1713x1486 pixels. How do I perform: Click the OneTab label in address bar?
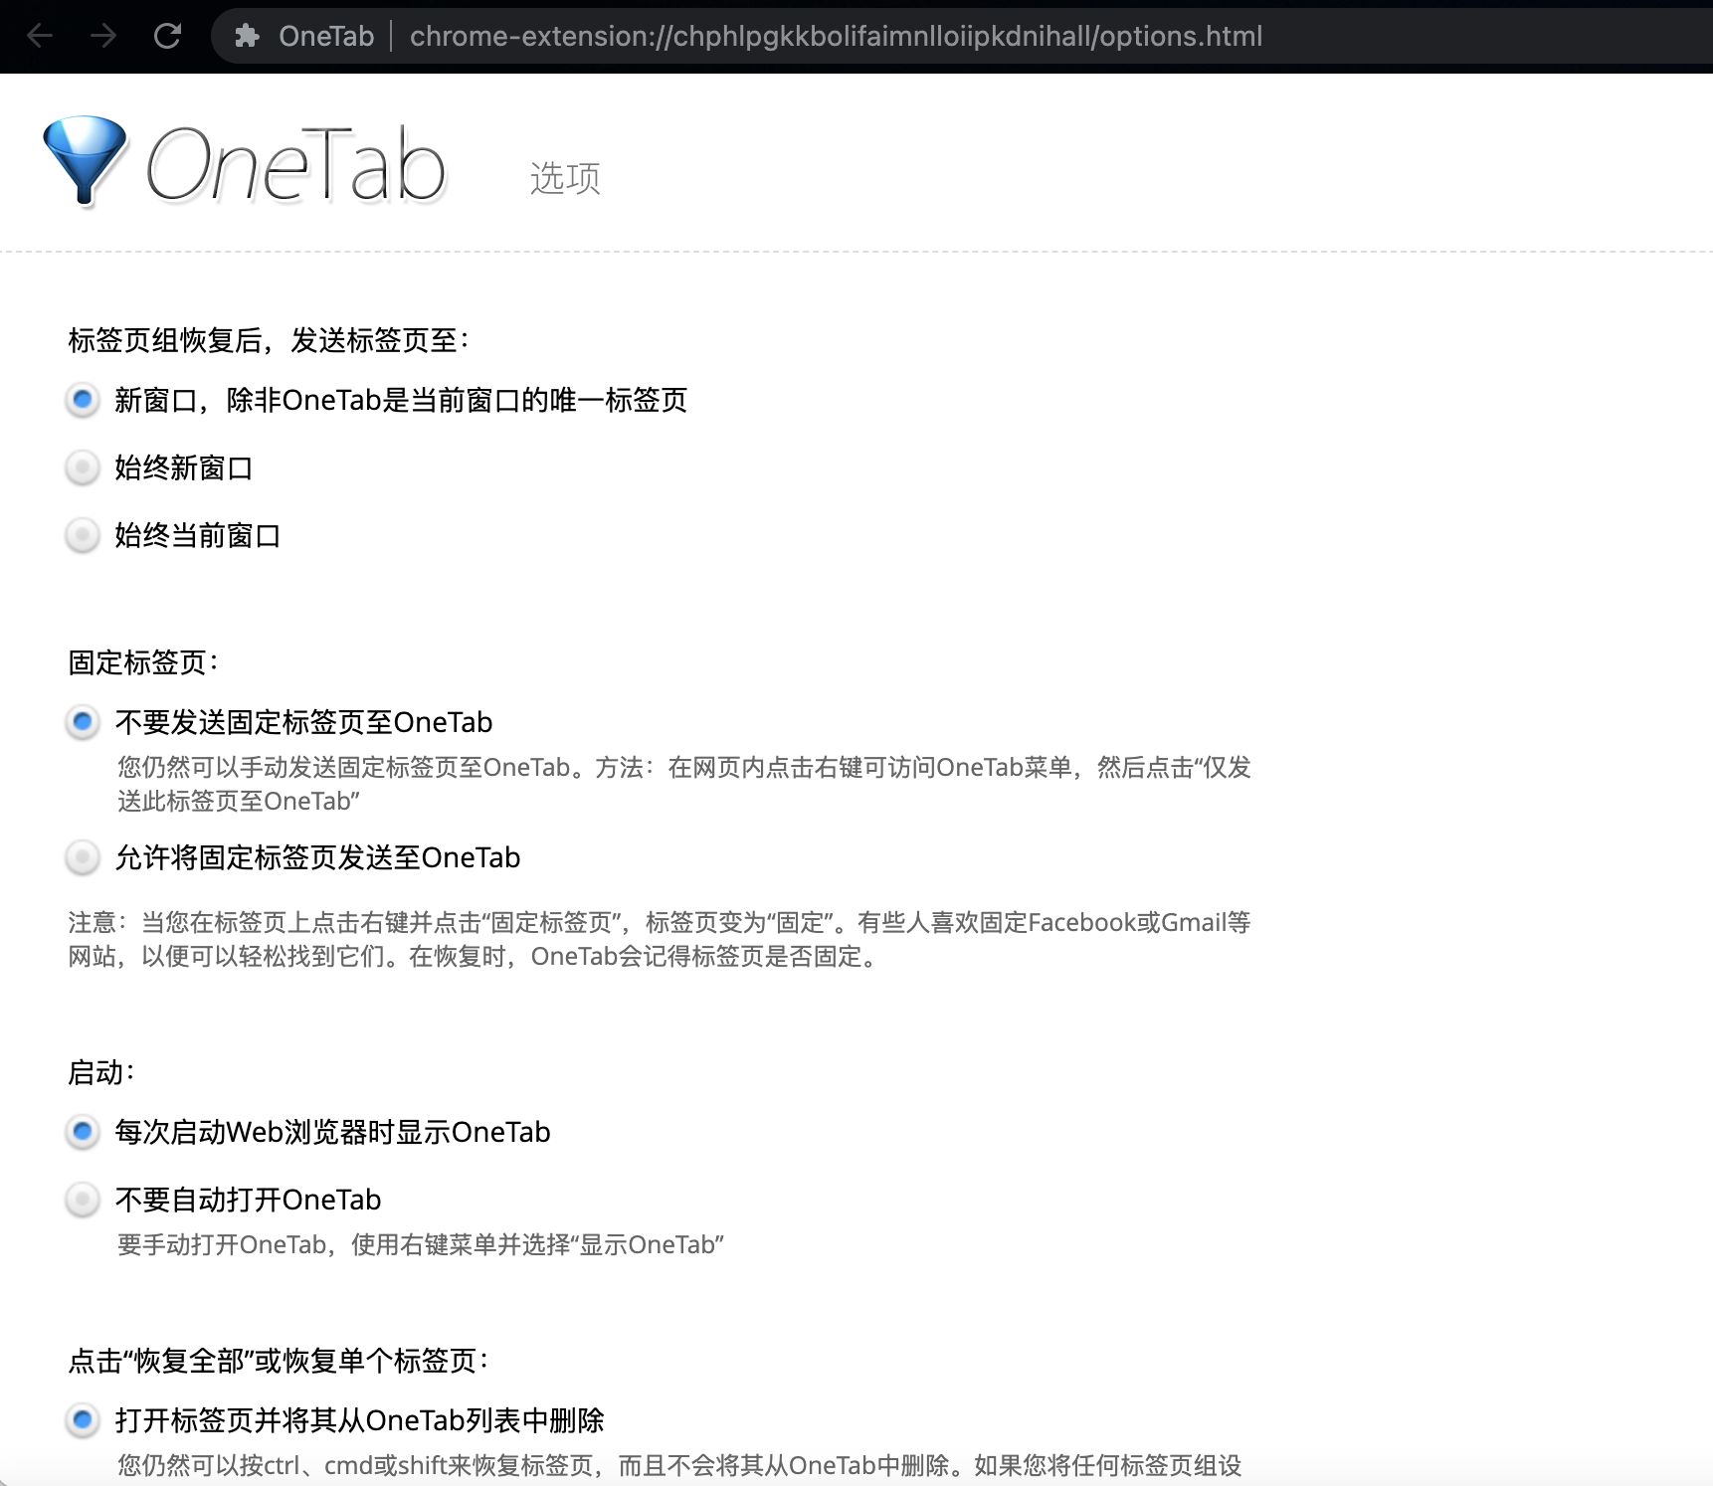pos(326,37)
